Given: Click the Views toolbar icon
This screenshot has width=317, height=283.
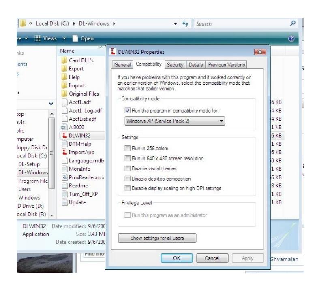Looking at the screenshot, I should 37,38.
